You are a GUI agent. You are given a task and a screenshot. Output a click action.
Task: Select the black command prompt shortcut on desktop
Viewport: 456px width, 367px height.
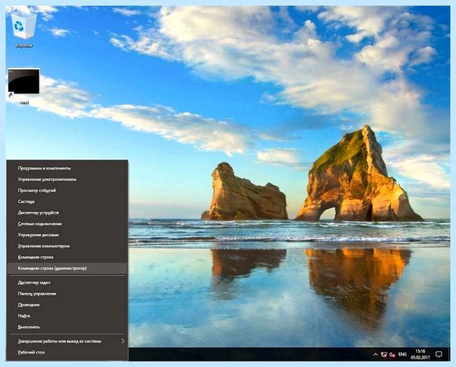[x=24, y=86]
